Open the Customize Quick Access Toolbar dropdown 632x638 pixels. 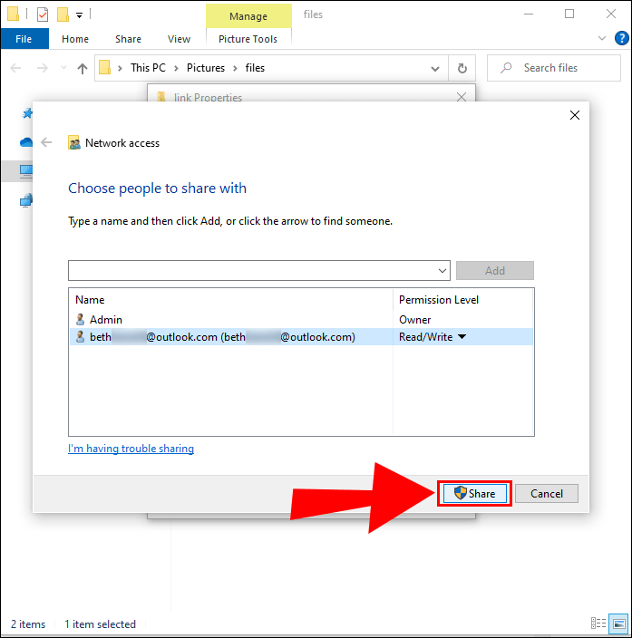[80, 15]
